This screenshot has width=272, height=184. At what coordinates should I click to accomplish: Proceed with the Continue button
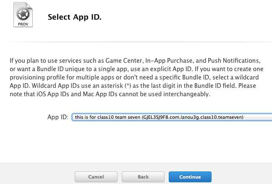pos(190,177)
